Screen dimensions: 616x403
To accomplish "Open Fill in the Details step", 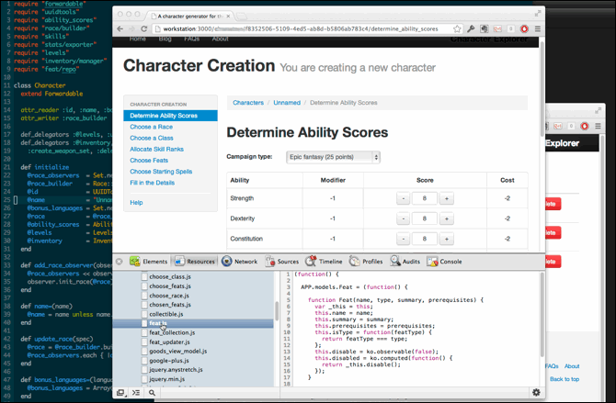I will click(x=152, y=183).
